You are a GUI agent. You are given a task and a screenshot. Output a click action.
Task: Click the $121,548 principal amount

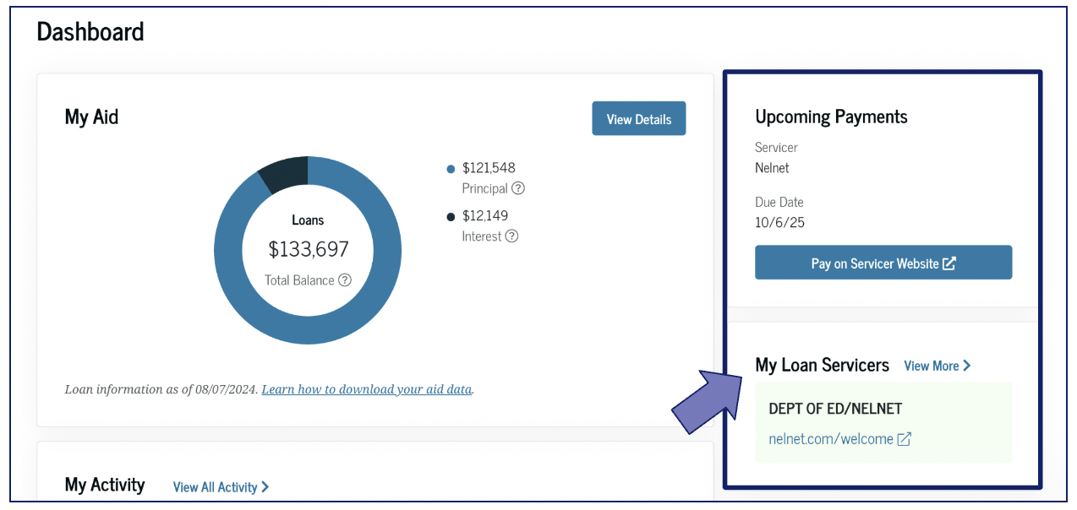coord(489,168)
